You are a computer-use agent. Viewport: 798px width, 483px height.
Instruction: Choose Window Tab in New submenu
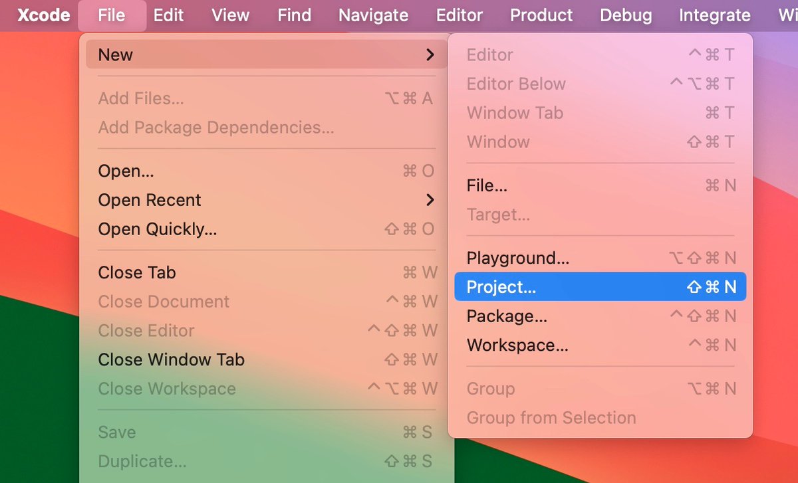[600, 113]
